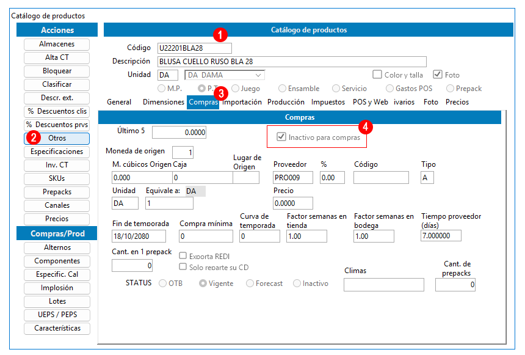
Task: Toggle Inactivo para compras checkbox
Action: [x=281, y=137]
